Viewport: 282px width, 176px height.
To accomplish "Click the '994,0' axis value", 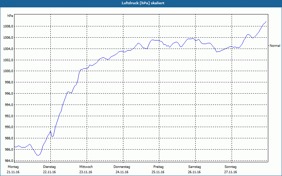I will pyautogui.click(x=10, y=105).
